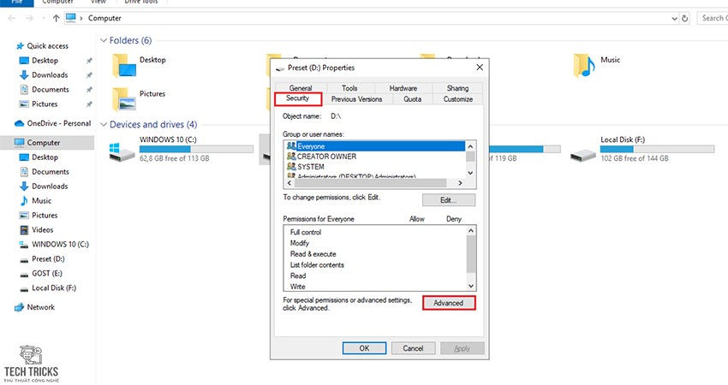The image size is (728, 385).
Task: Switch to the Sharing tab
Action: (458, 88)
